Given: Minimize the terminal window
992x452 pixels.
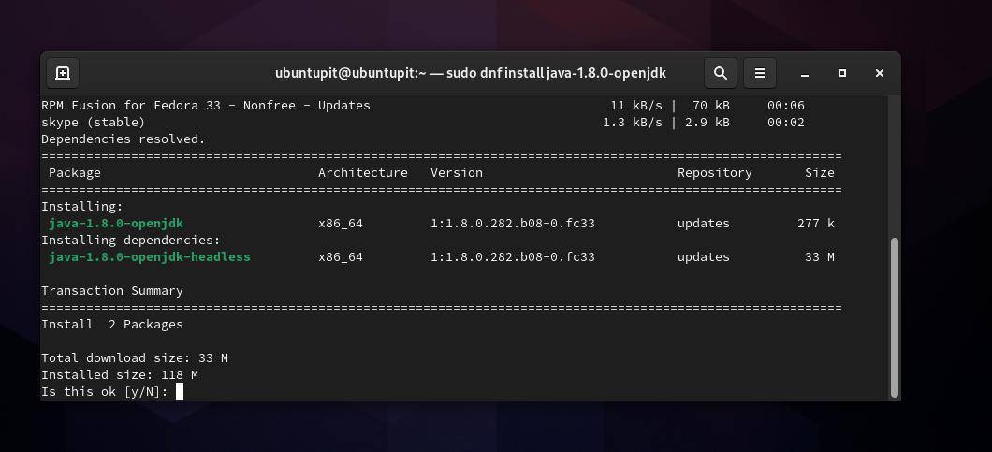Looking at the screenshot, I should [805, 73].
